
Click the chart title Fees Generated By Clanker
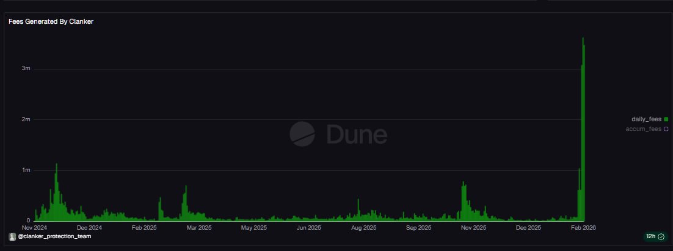pyautogui.click(x=51, y=21)
